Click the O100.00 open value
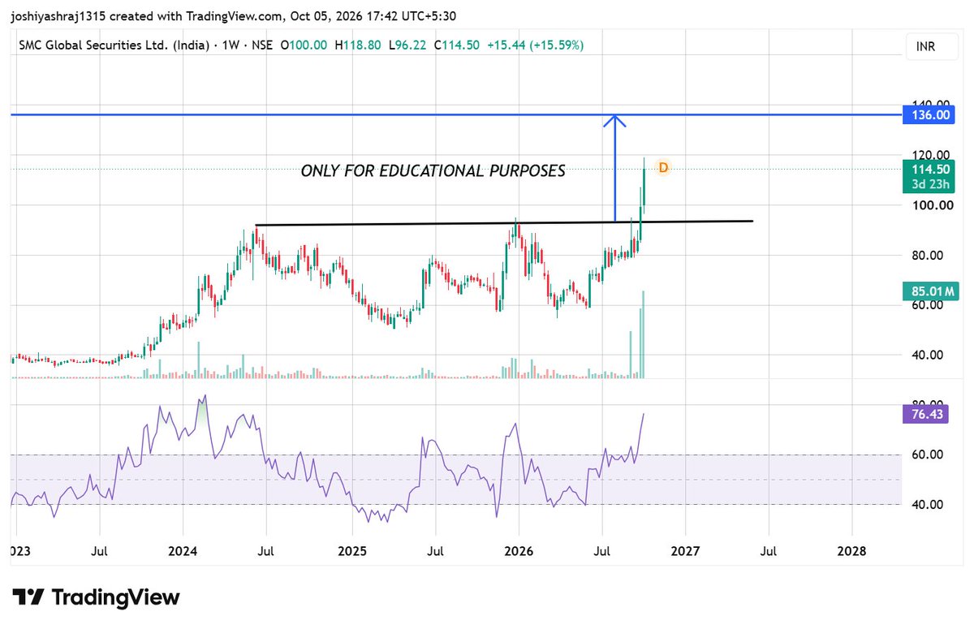974x629 pixels. (303, 45)
